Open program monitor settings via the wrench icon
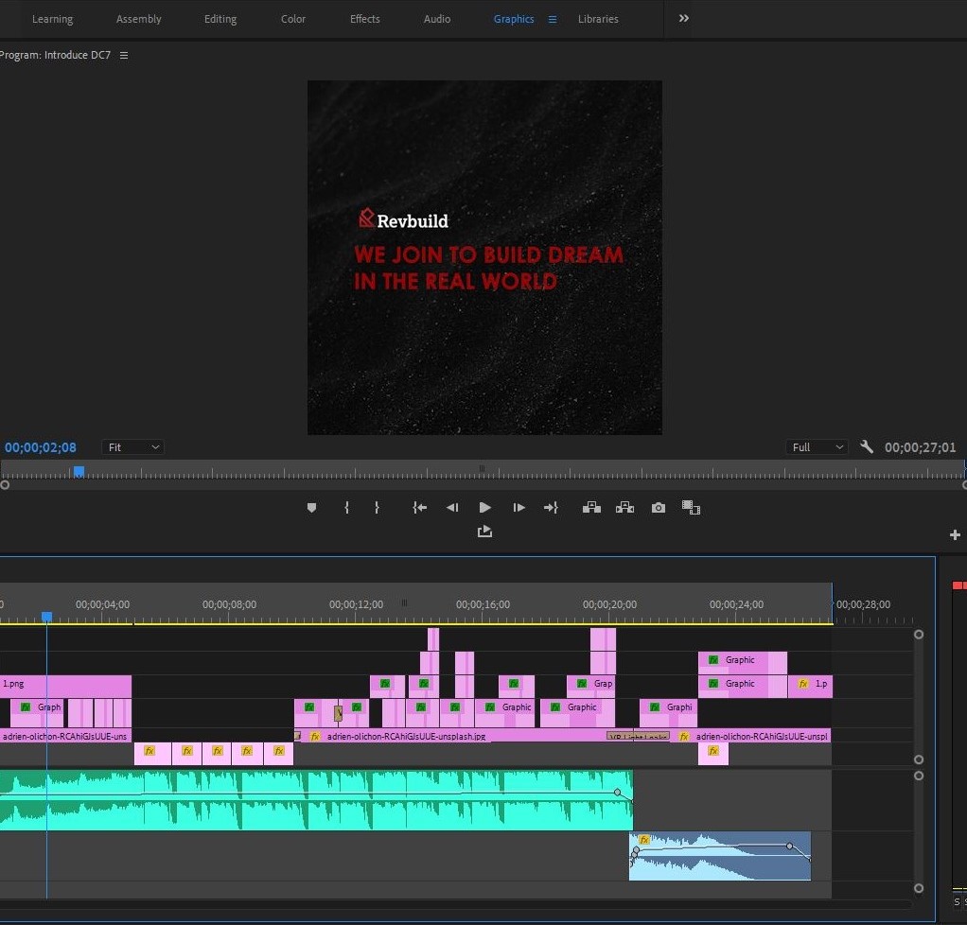This screenshot has width=967, height=925. pos(867,447)
